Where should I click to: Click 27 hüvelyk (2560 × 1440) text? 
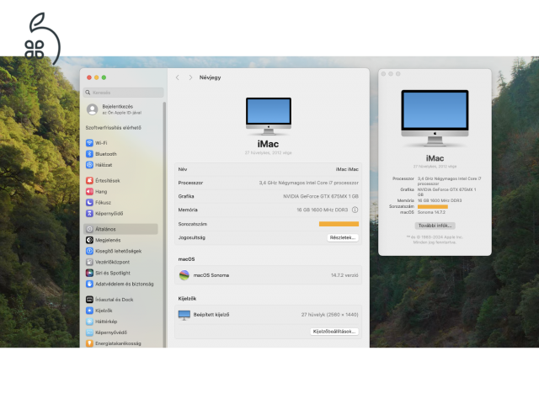(x=329, y=315)
